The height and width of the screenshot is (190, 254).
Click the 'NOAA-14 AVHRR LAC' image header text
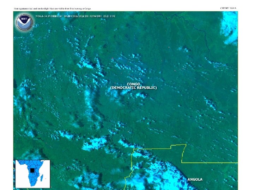[x=75, y=16]
